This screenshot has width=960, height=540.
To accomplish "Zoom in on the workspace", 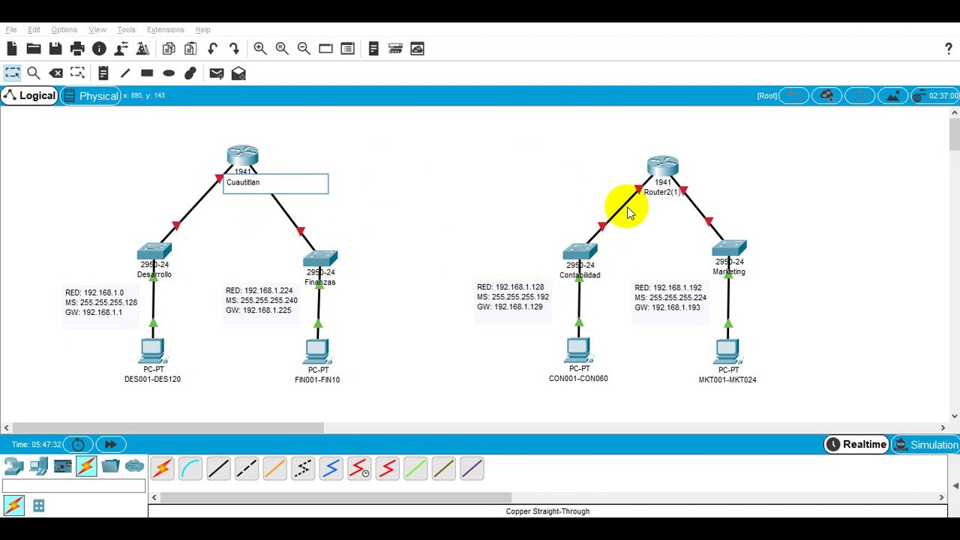I will [260, 49].
